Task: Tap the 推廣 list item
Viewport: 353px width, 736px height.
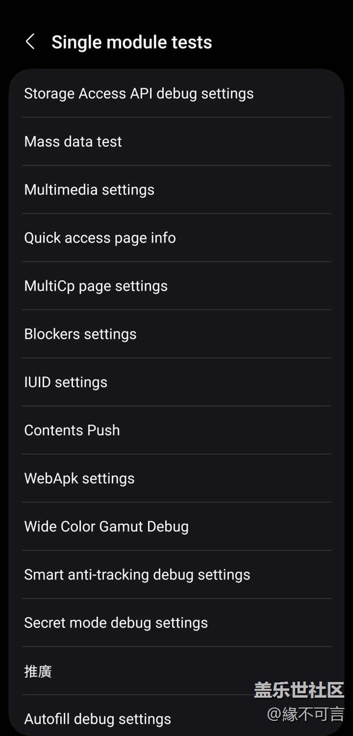Action: tap(38, 671)
